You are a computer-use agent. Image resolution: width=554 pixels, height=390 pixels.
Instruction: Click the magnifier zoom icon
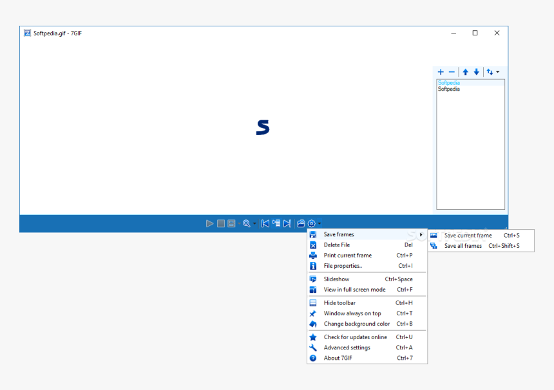point(247,223)
